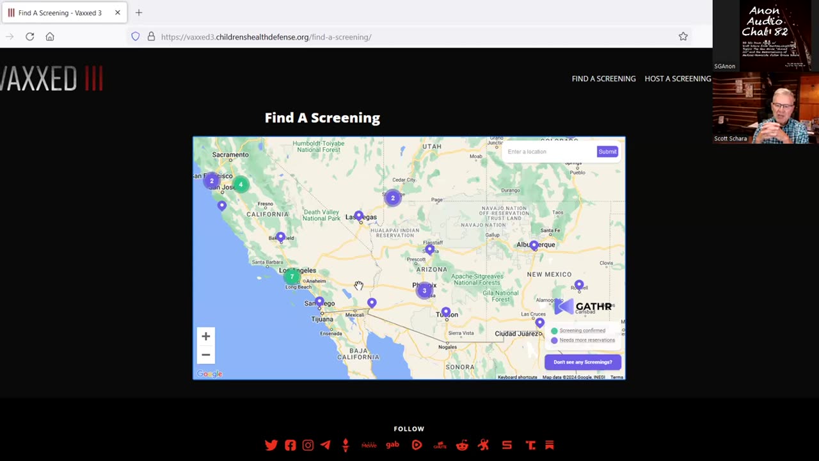819x461 pixels.
Task: Click the Submit location button
Action: [607, 152]
